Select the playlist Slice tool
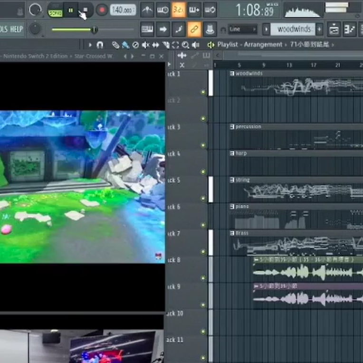363x363 pixels. (x=165, y=45)
